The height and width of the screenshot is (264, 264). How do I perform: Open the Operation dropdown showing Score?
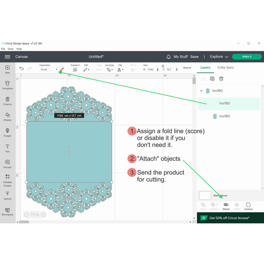49,70
